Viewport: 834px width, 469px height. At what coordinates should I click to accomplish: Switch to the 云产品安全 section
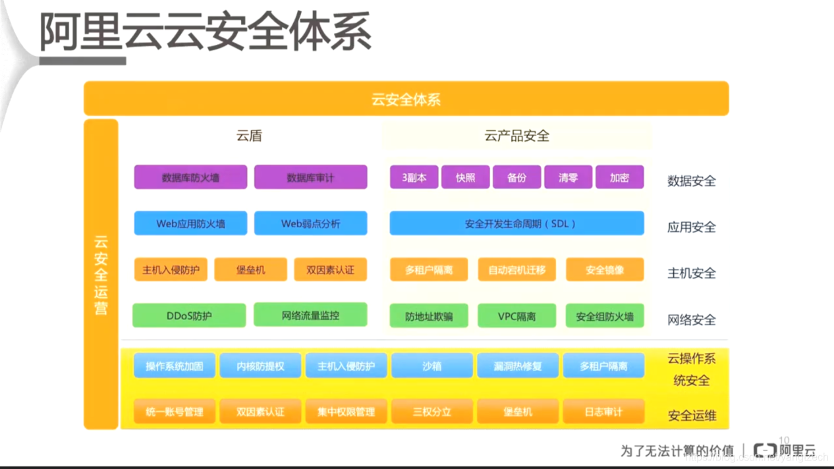[x=516, y=136]
